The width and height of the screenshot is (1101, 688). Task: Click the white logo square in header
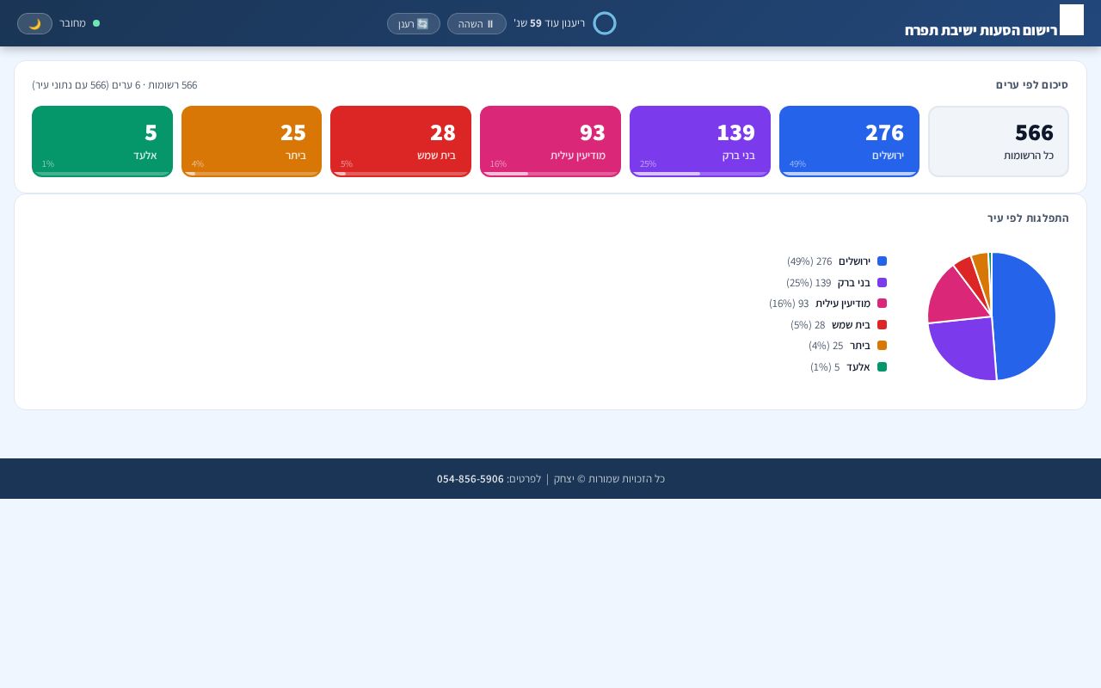click(x=1072, y=20)
